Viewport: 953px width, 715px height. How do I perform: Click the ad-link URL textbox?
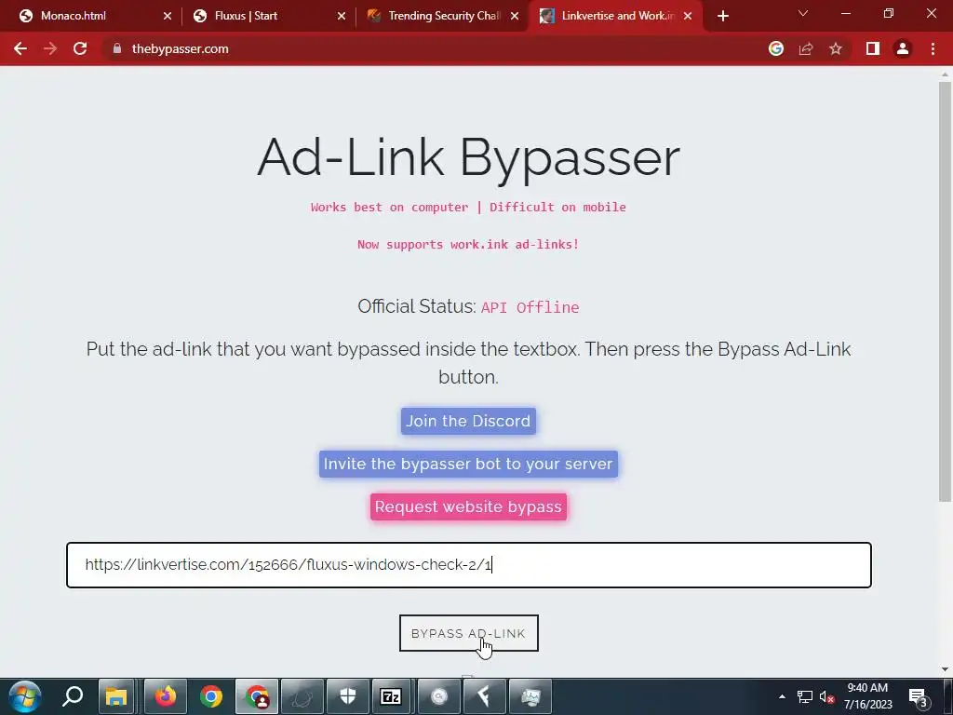[469, 565]
